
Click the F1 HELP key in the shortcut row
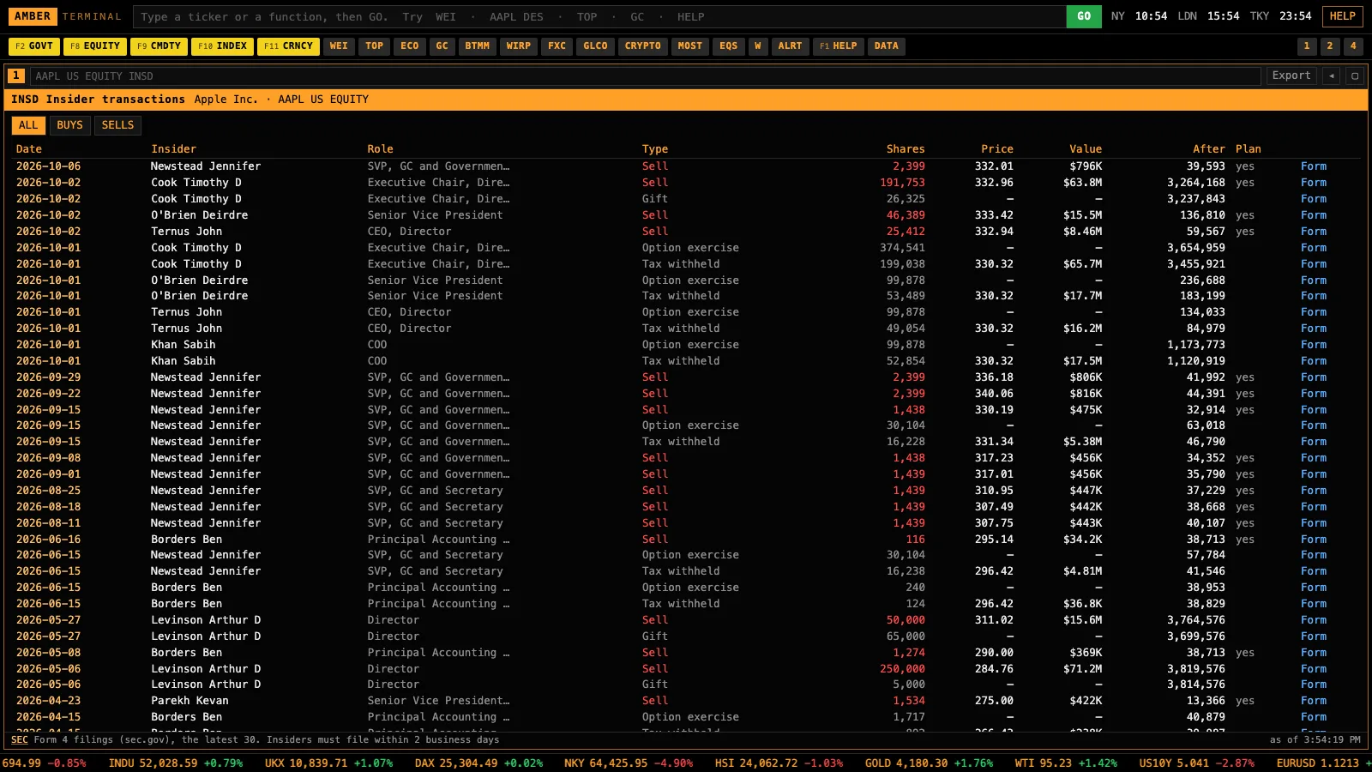click(838, 46)
